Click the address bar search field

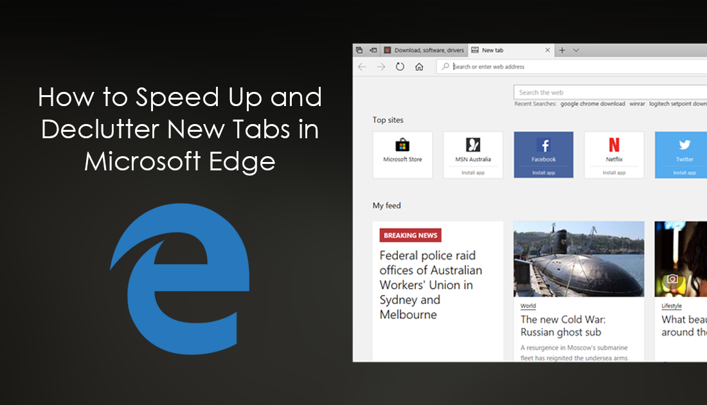tap(571, 67)
